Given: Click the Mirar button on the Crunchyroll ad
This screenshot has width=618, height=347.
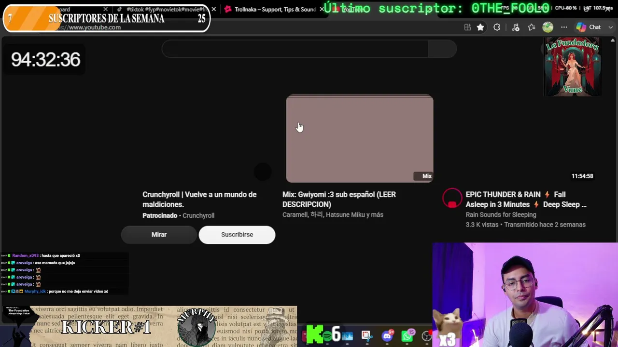Looking at the screenshot, I should point(159,235).
